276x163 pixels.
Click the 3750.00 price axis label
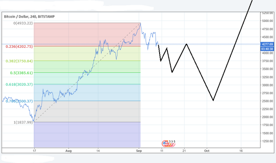[267, 61]
